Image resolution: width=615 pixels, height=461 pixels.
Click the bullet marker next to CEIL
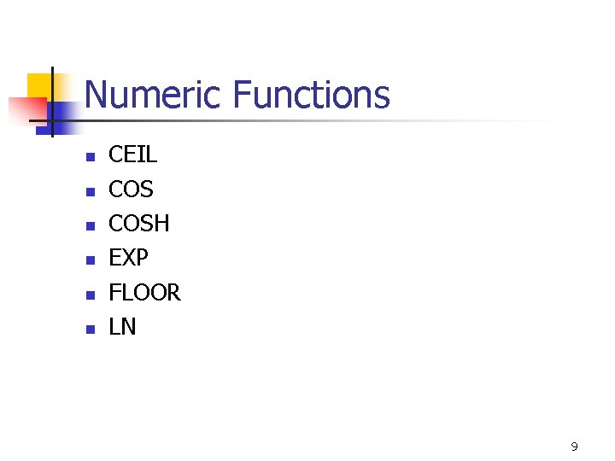pyautogui.click(x=88, y=157)
